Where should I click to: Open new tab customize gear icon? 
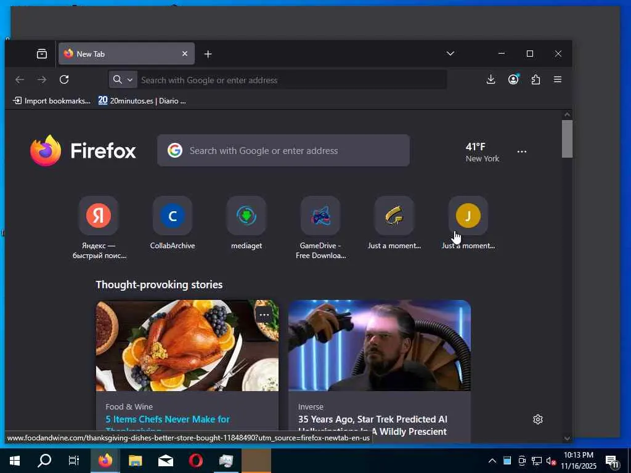click(x=537, y=419)
